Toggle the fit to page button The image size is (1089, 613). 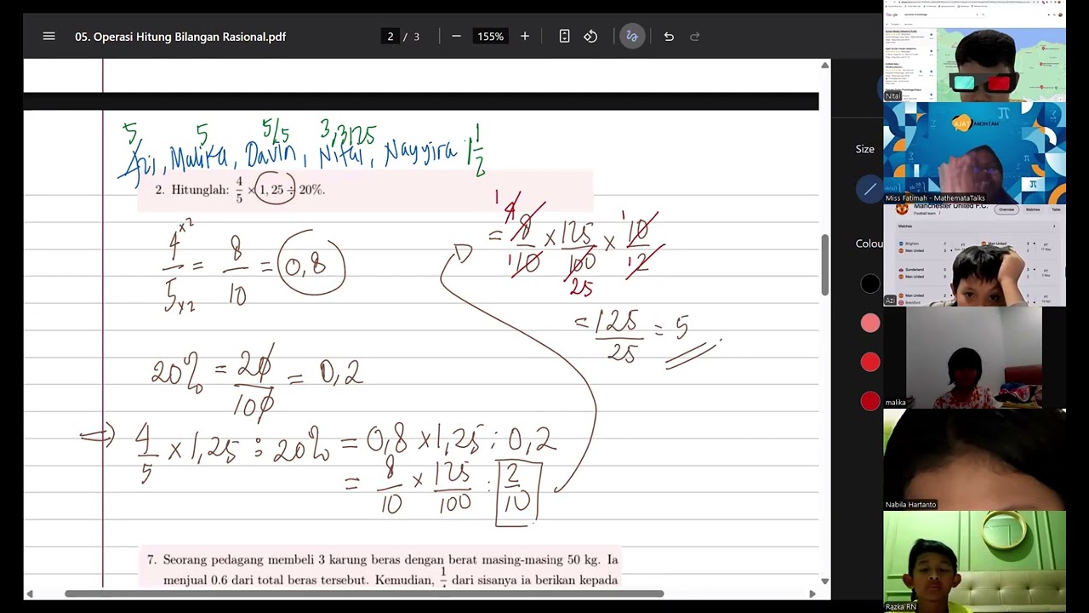564,37
